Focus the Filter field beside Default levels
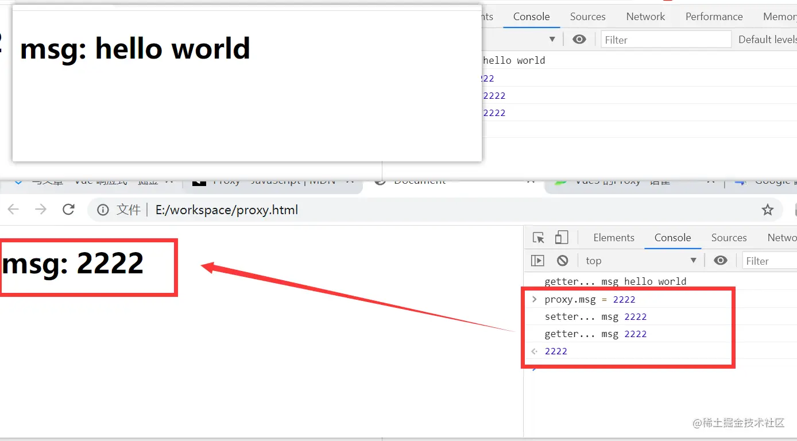797x441 pixels. pos(666,39)
